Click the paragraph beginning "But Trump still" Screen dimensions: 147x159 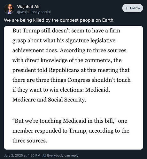[72, 65]
